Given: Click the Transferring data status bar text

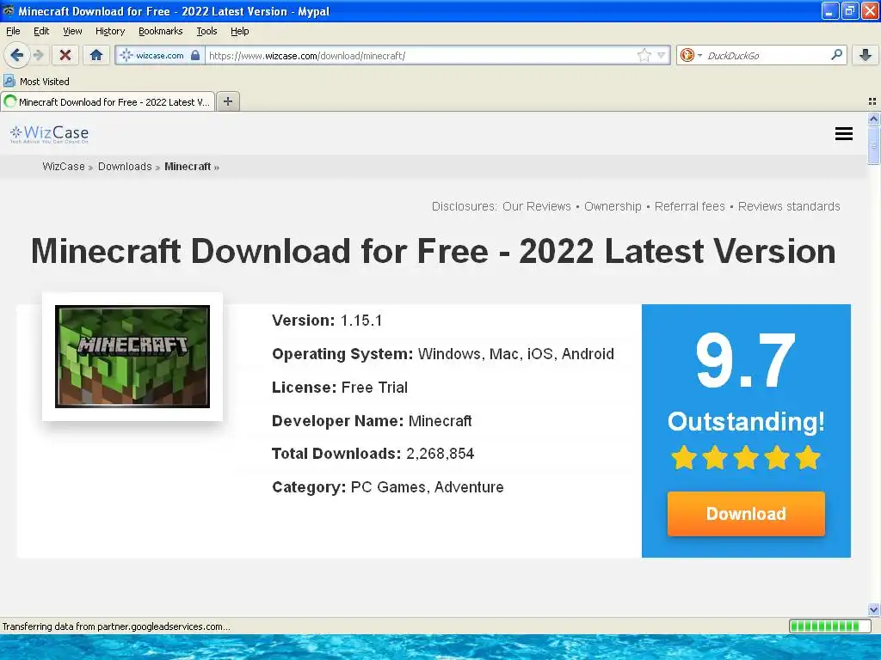Looking at the screenshot, I should tap(116, 626).
